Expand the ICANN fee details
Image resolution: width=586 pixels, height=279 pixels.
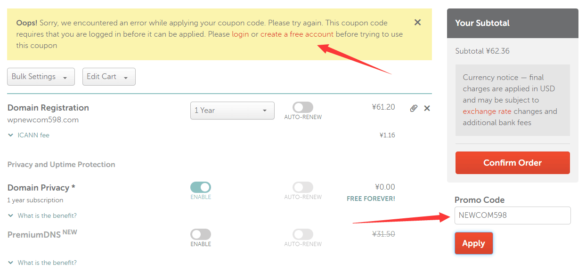coord(28,135)
